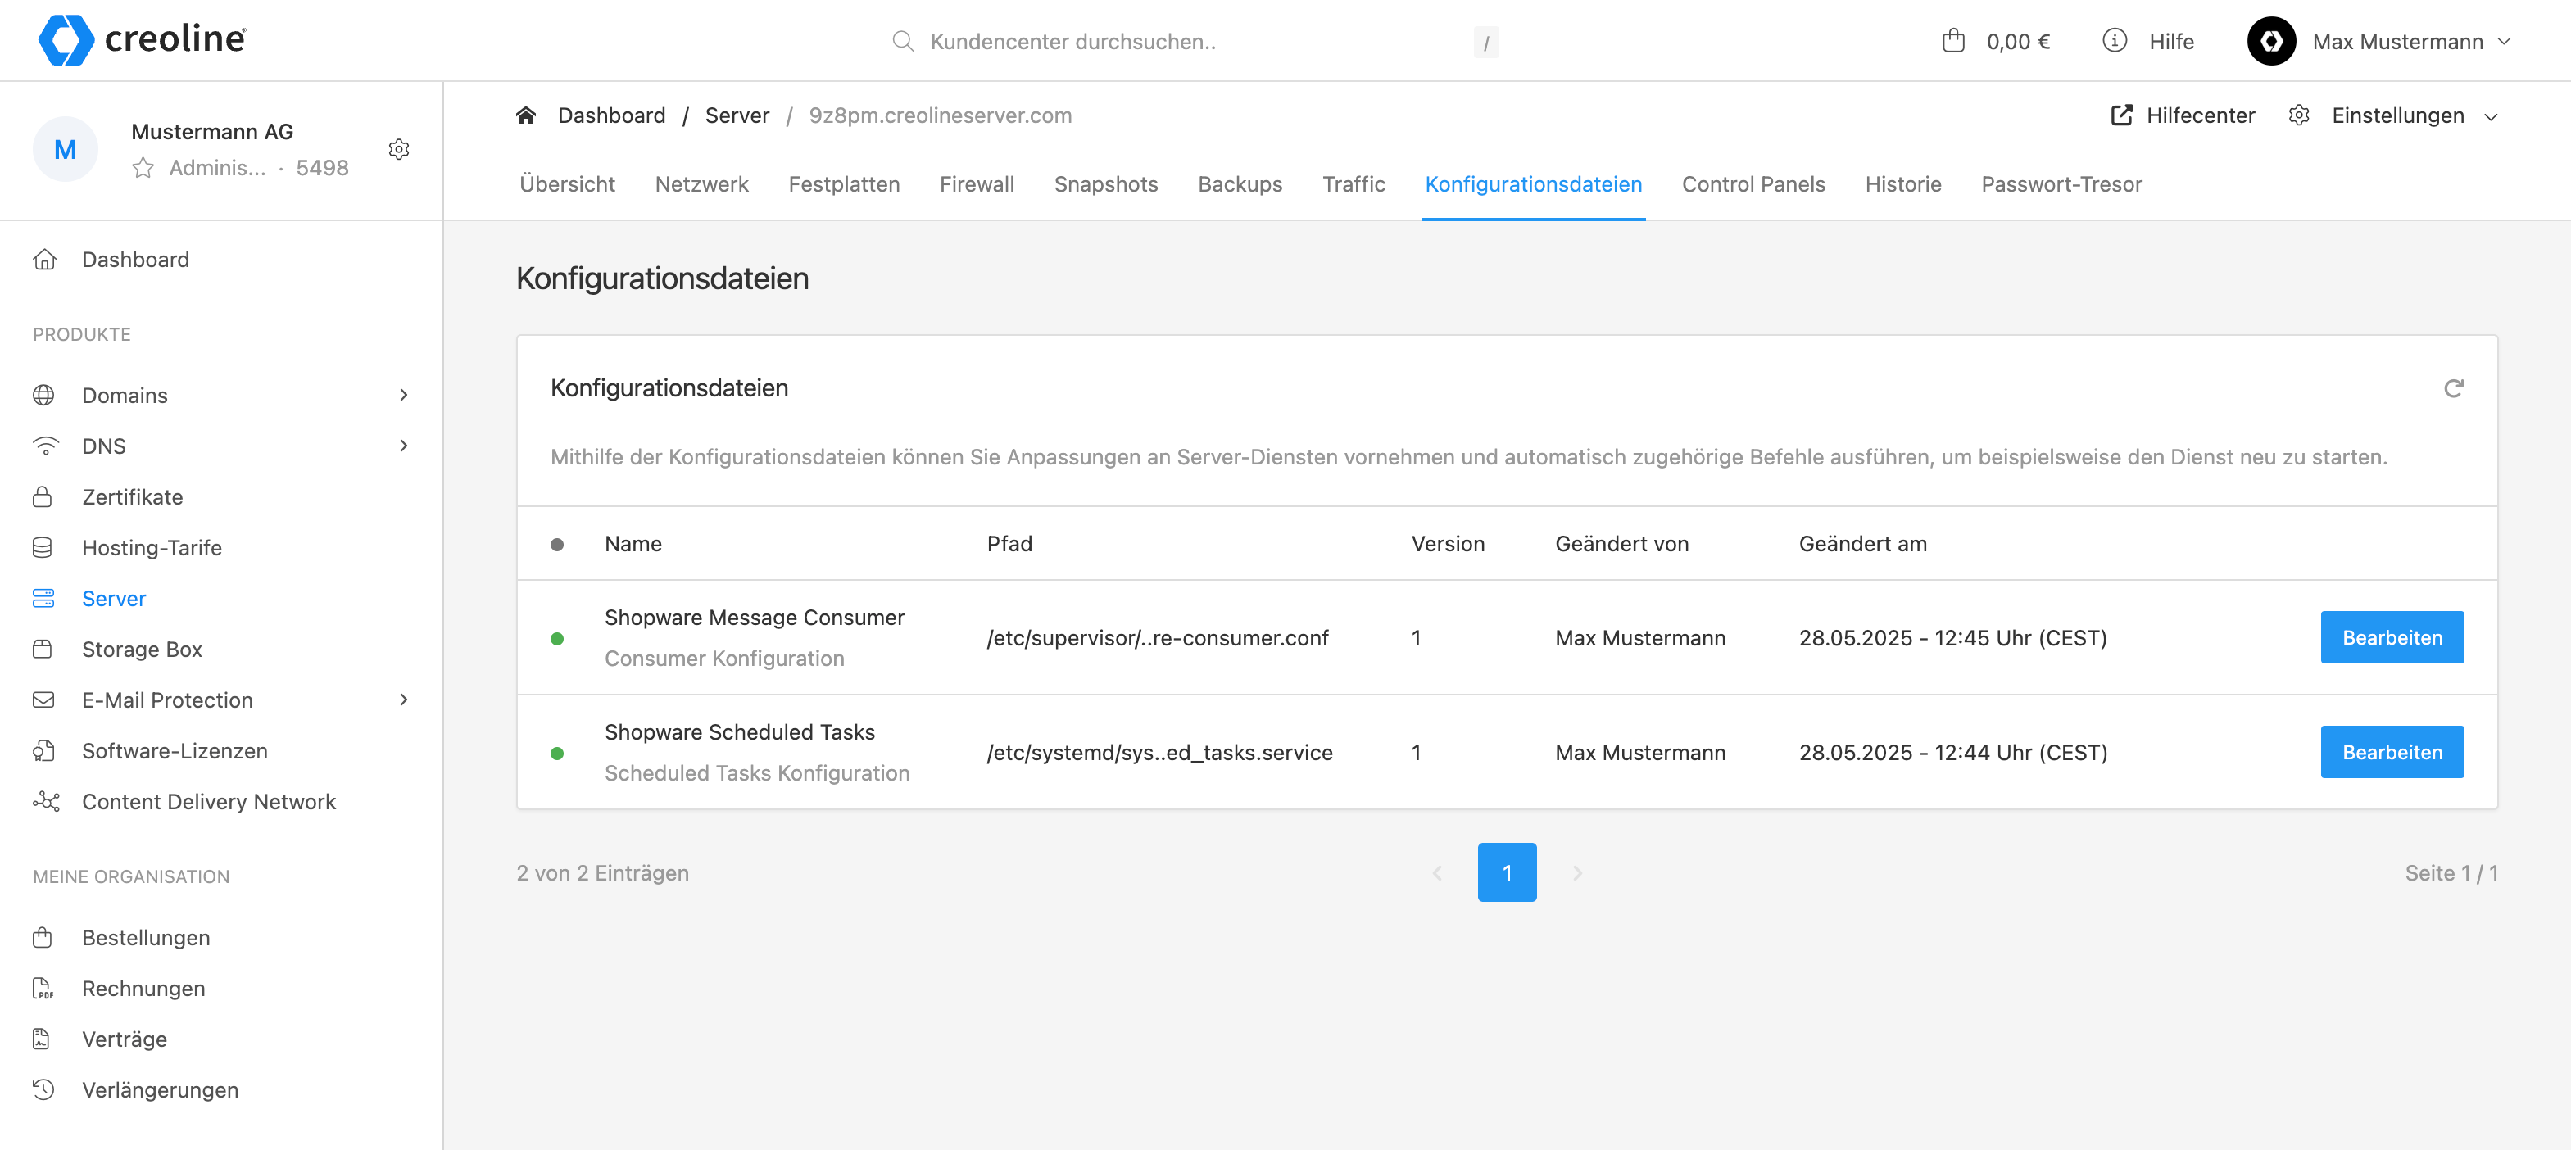
Task: Click the search magnifier icon
Action: click(903, 41)
